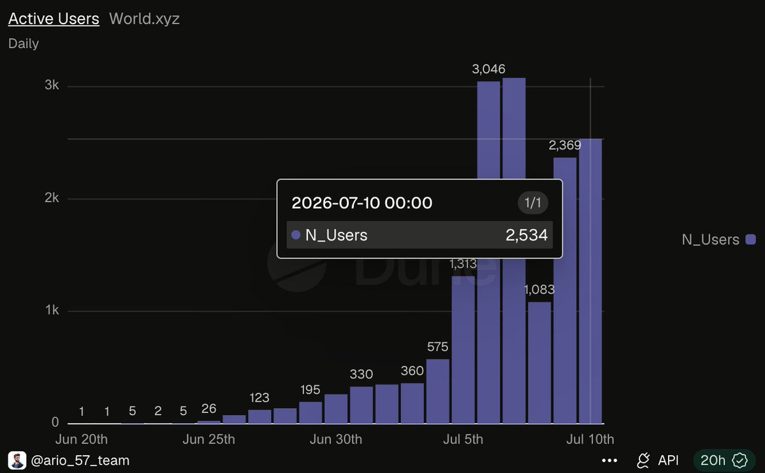Click the Jun 25th axis label
Viewport: 765px width, 473px height.
tap(208, 439)
